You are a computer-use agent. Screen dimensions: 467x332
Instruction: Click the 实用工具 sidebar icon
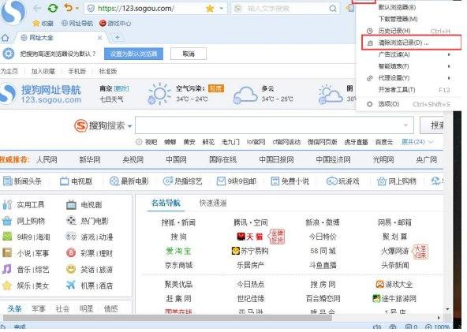tap(7, 204)
